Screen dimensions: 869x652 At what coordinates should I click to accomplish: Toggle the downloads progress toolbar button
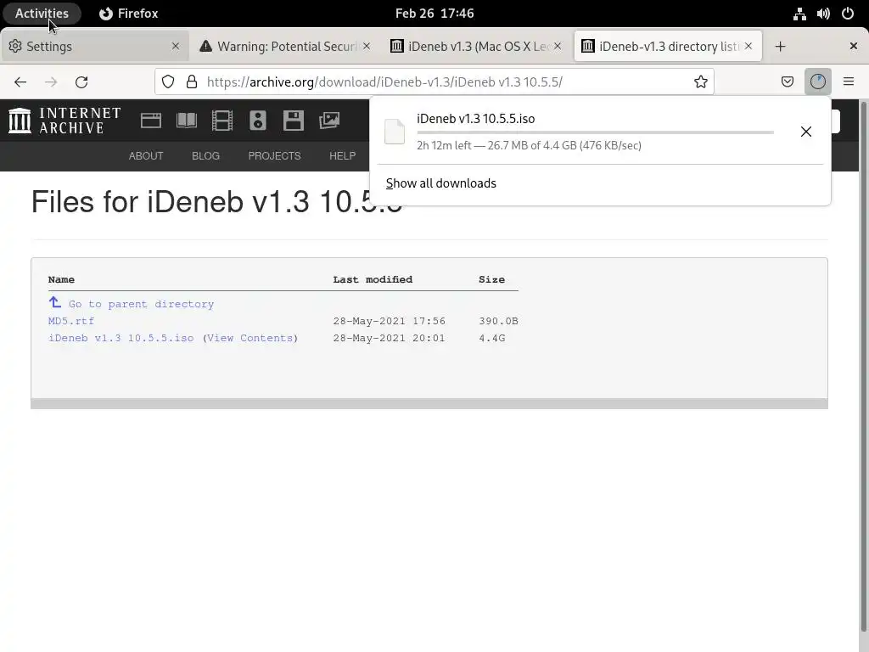click(817, 82)
